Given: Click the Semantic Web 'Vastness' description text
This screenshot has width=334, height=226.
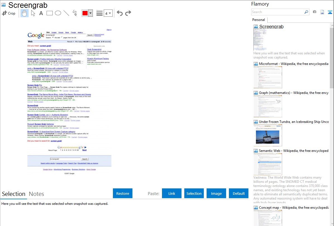Looking at the screenshot, I should click(291, 190).
